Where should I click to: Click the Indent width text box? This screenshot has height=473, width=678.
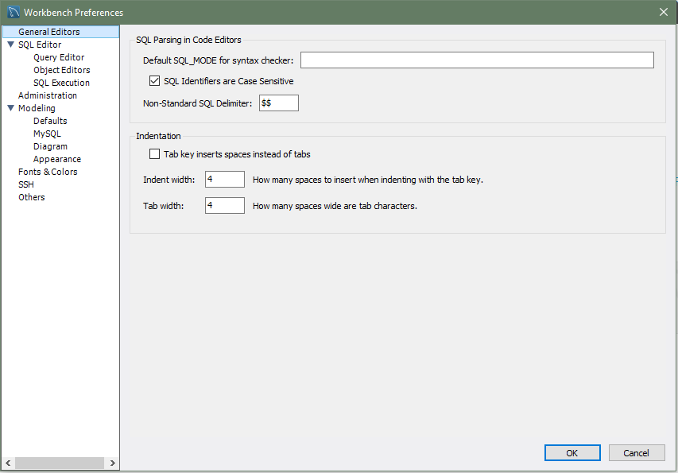224,180
